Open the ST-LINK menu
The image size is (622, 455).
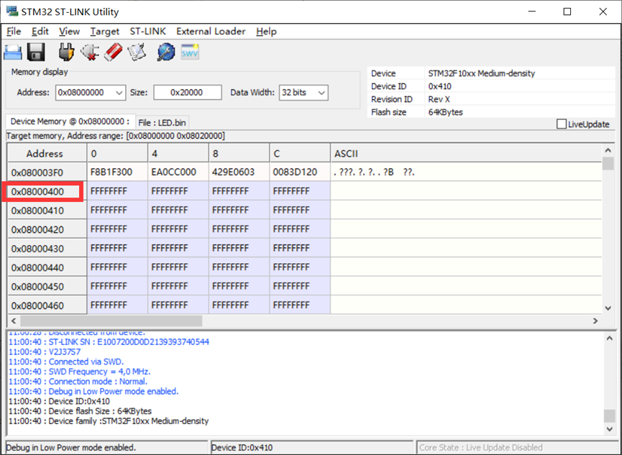coord(147,32)
